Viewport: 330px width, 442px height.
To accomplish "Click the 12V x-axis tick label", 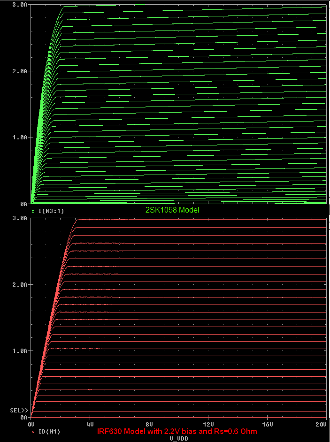I will (208, 424).
